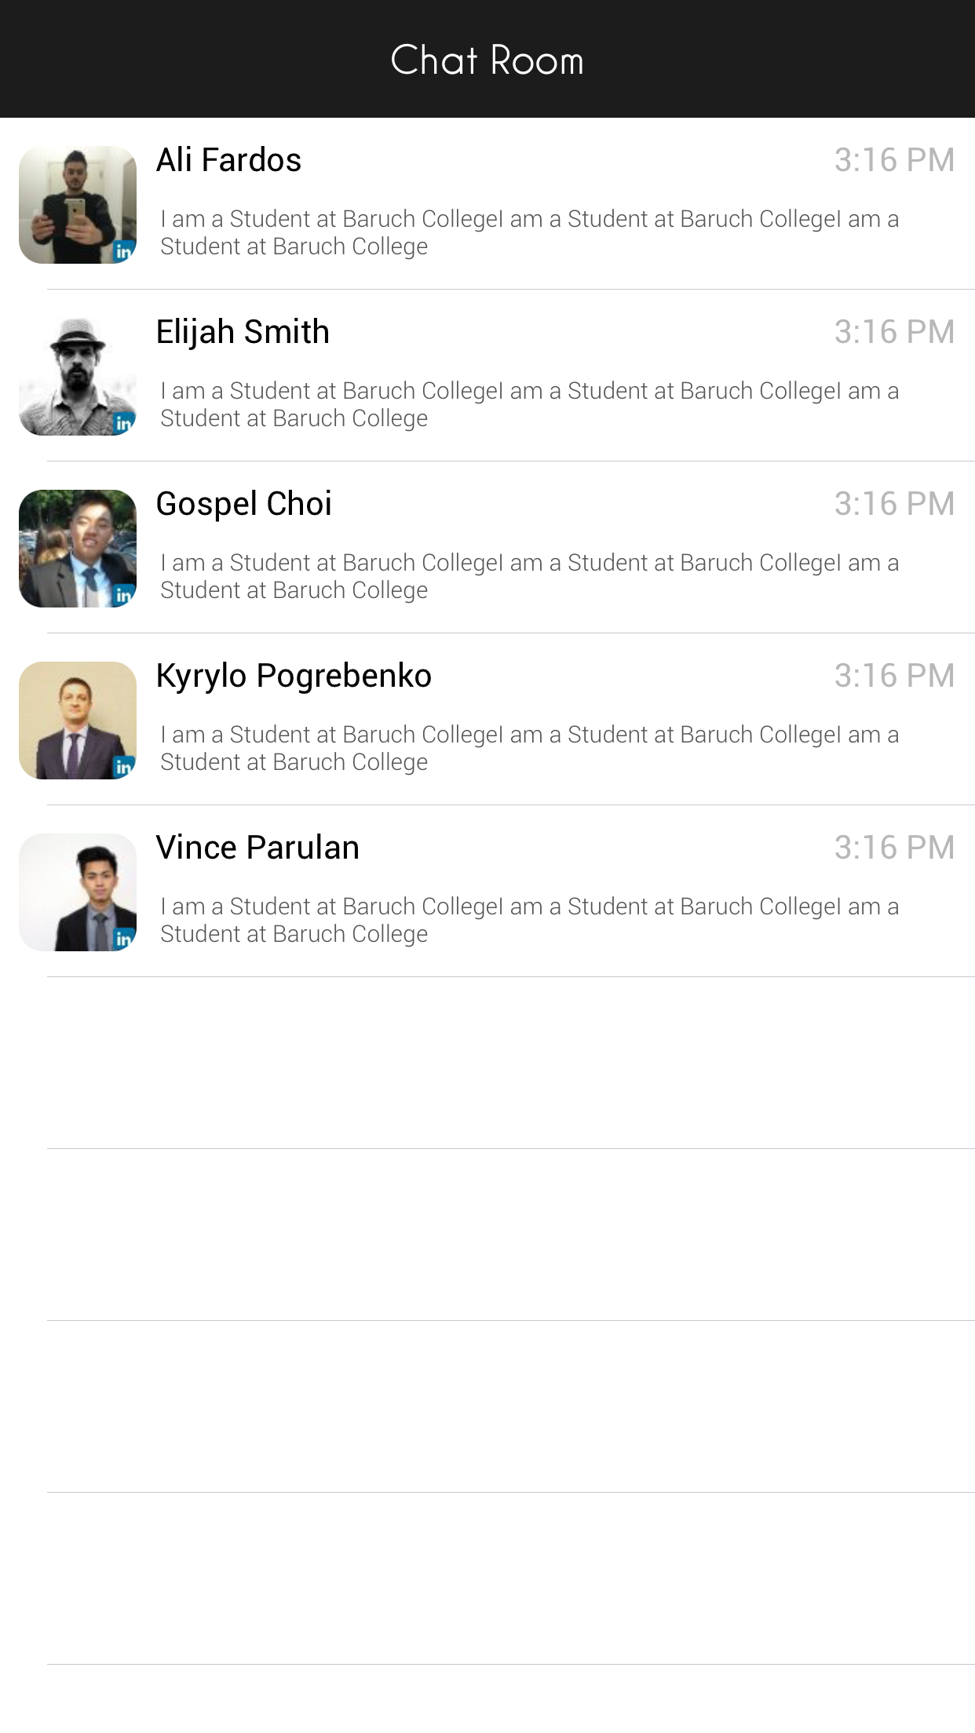
Task: Click the message preview under Ali Fardos
Action: click(529, 232)
